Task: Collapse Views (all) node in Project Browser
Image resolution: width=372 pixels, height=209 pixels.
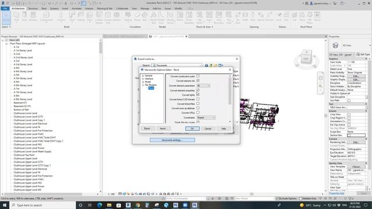Action: (x=2, y=40)
